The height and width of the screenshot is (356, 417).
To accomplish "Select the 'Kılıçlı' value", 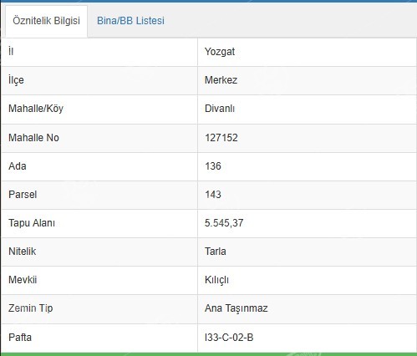I will tap(216, 280).
